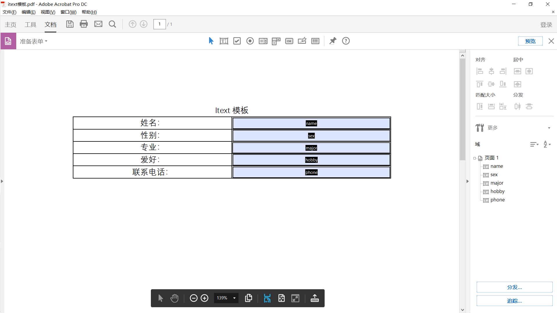Collapse the 页面 1 tree node
Image resolution: width=557 pixels, height=313 pixels.
point(475,158)
